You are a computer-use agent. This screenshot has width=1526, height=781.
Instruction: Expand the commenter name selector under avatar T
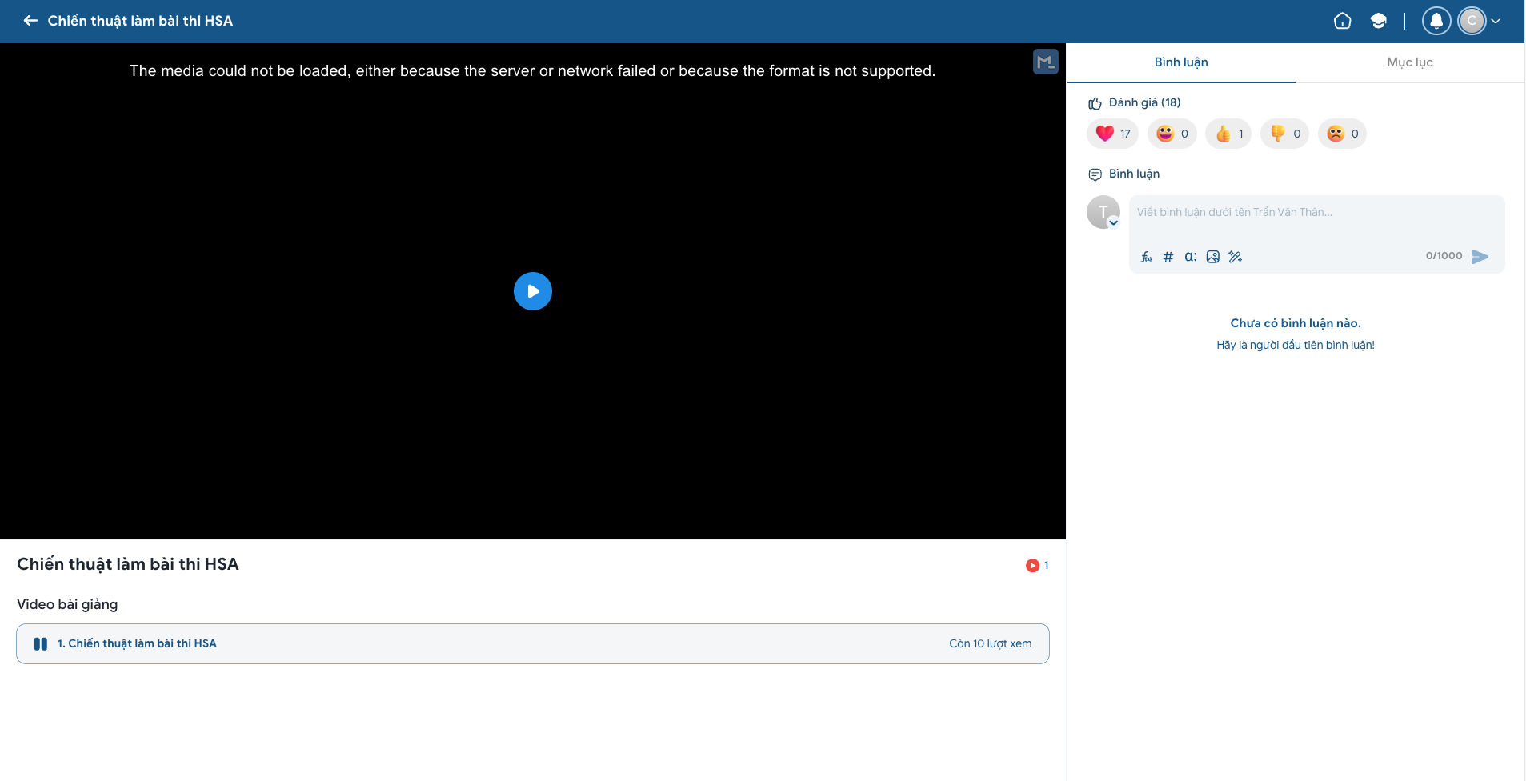(1113, 223)
